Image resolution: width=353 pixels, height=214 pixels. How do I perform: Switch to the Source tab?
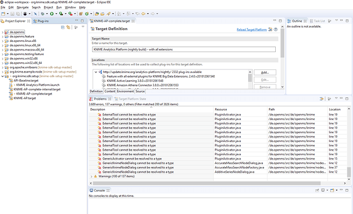tap(140, 91)
